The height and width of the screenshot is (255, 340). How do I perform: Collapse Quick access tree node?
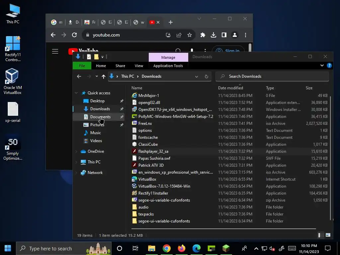(76, 93)
